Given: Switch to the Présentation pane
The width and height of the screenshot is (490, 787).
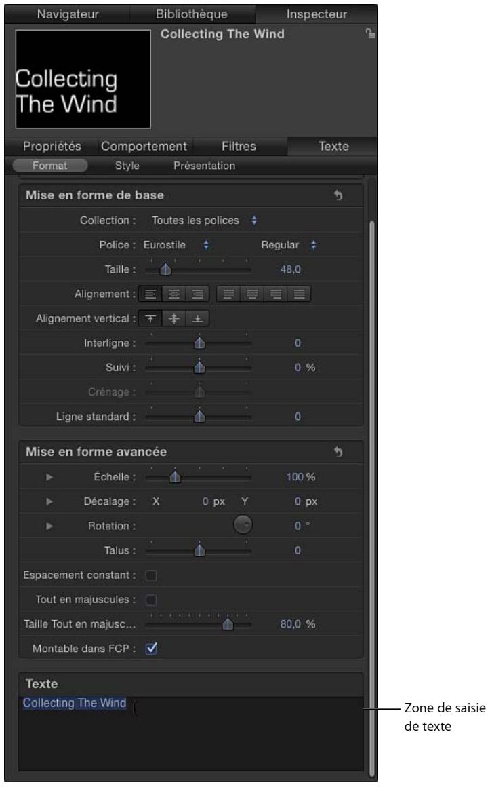Looking at the screenshot, I should (204, 166).
